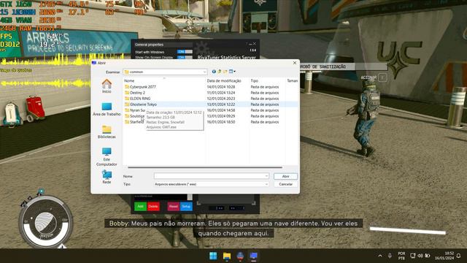467x263 pixels.
Task: Open Área de Trabalho in places bar
Action: pyautogui.click(x=107, y=109)
